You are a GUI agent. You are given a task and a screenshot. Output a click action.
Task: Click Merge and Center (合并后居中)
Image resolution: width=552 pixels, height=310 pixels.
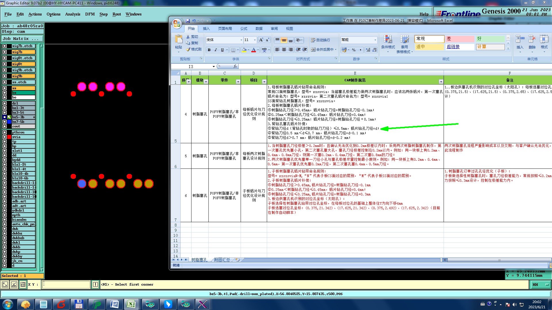pos(322,50)
